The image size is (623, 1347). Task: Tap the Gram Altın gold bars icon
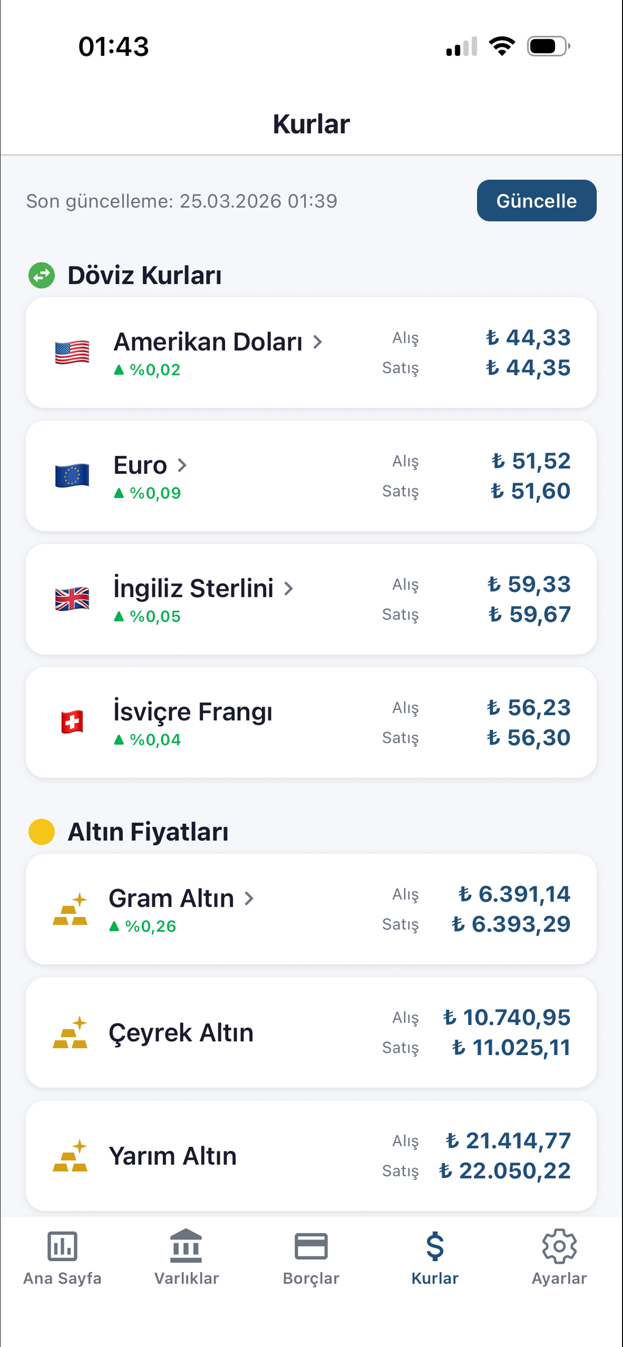(70, 909)
